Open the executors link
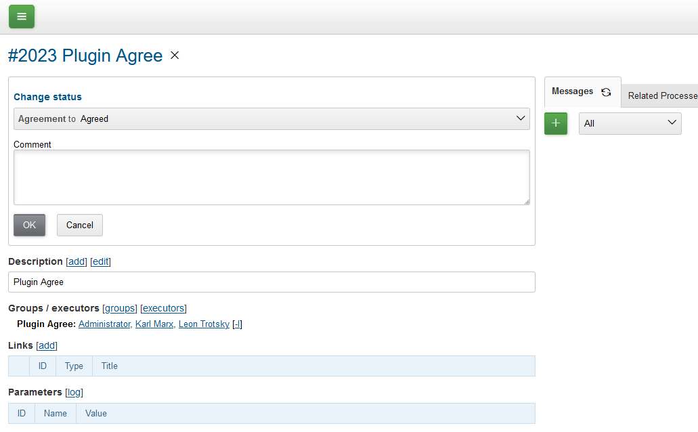This screenshot has width=698, height=432. 163,308
